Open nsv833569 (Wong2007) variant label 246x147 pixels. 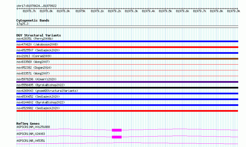(33, 62)
